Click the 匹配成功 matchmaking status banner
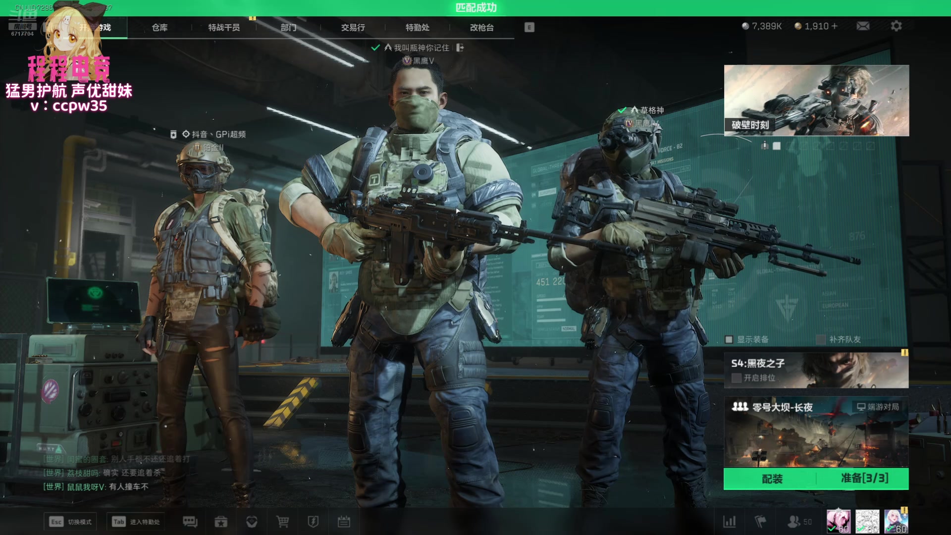This screenshot has width=951, height=535. tap(475, 7)
